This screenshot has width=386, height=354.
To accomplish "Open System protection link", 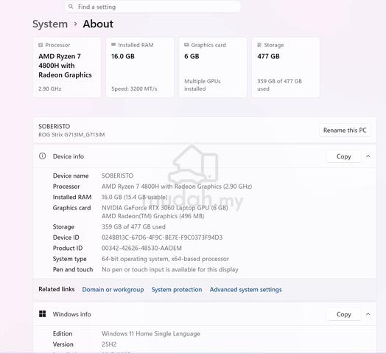I will [177, 289].
